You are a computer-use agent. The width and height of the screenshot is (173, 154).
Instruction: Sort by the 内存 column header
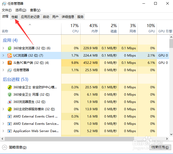(x=90, y=29)
